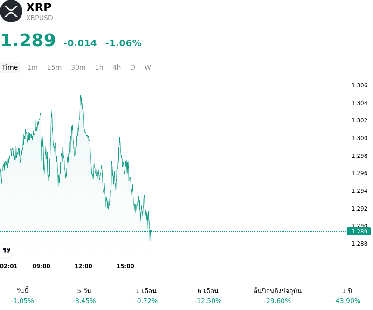This screenshot has width=373, height=310.
Task: Open the TradingView logo badge
Action: (x=6, y=250)
